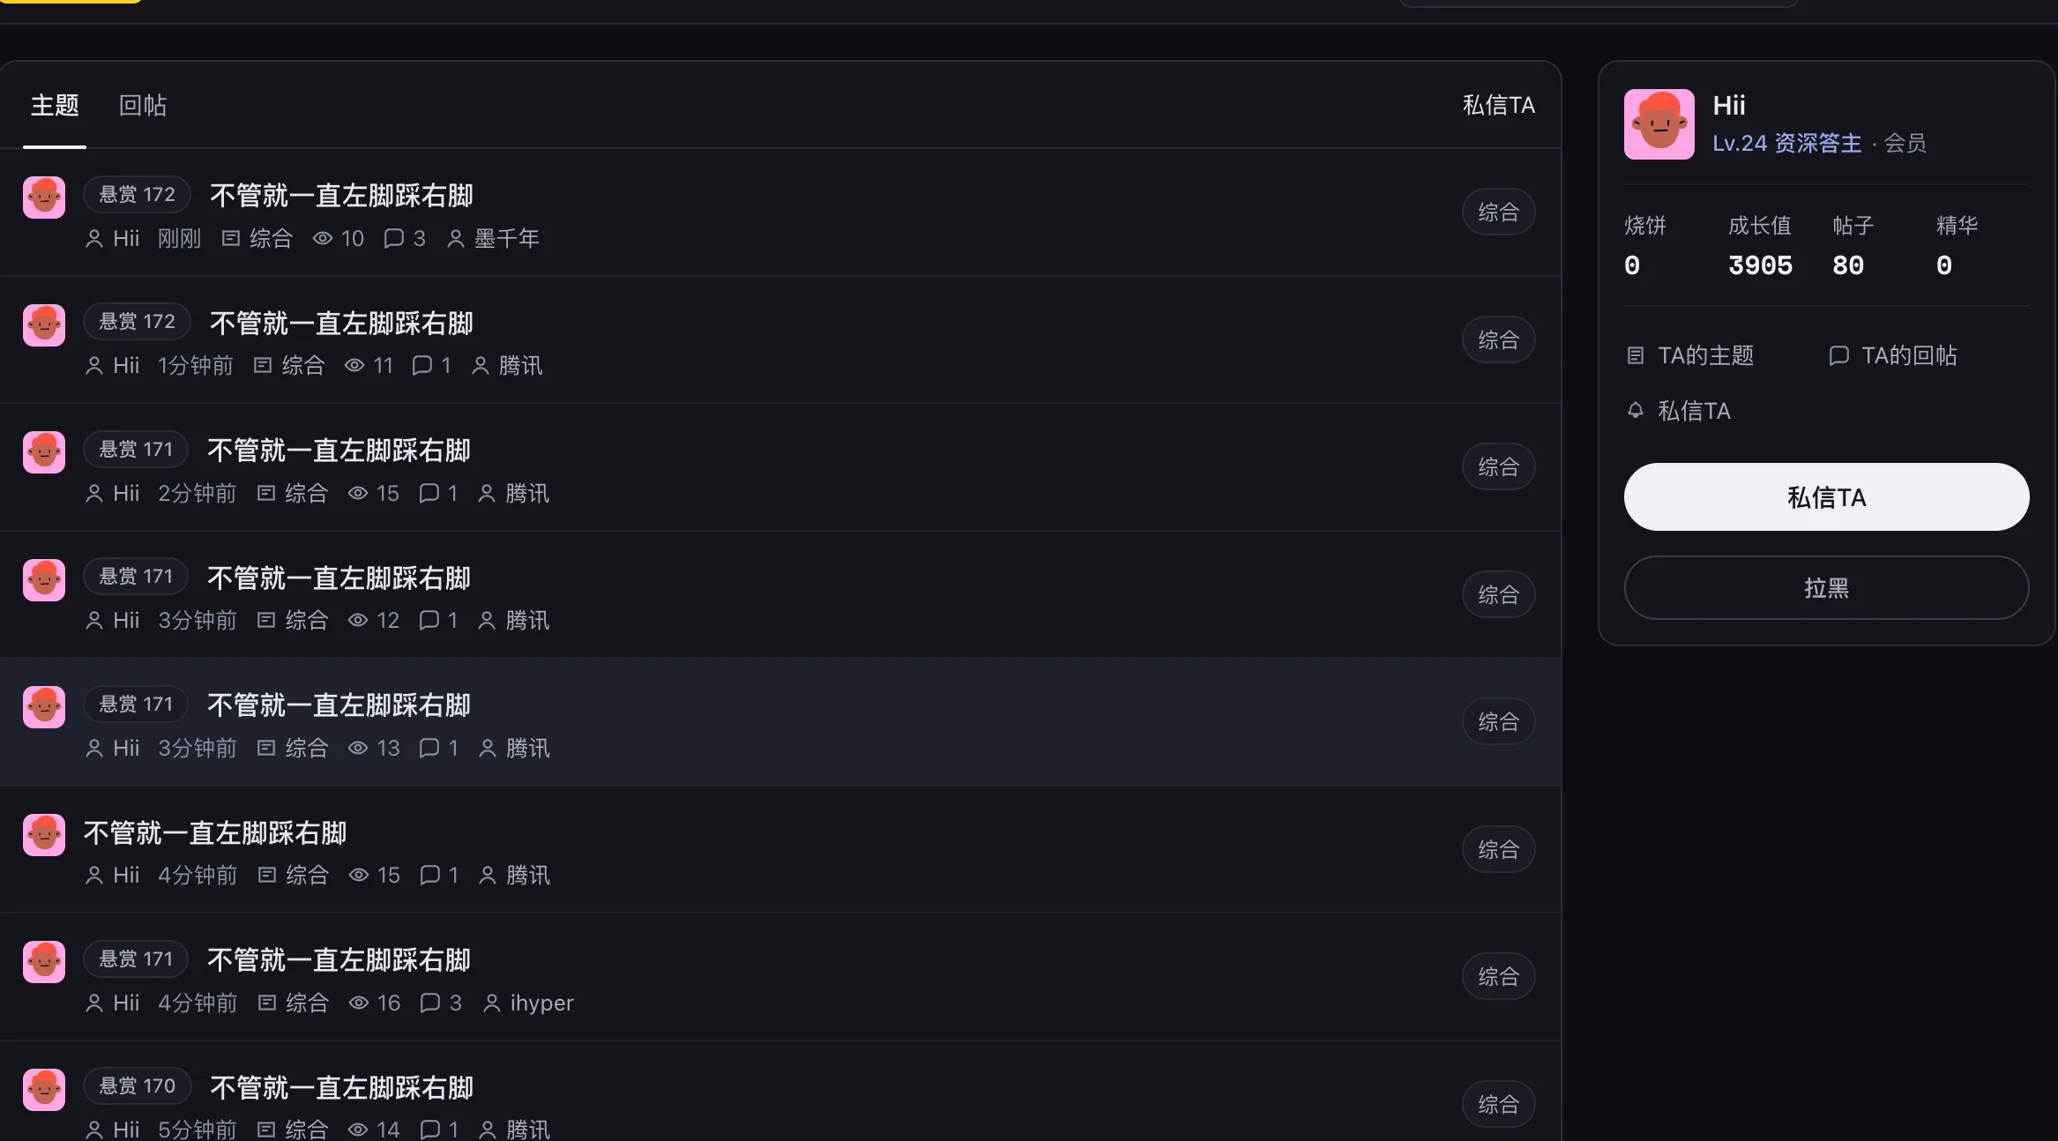The width and height of the screenshot is (2058, 1141).
Task: Open Hii's profile avatar in sidebar
Action: coord(1659,124)
